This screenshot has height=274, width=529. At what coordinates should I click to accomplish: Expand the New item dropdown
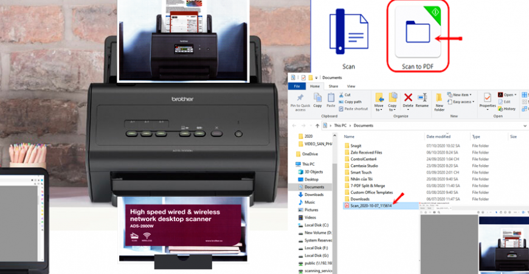(460, 95)
